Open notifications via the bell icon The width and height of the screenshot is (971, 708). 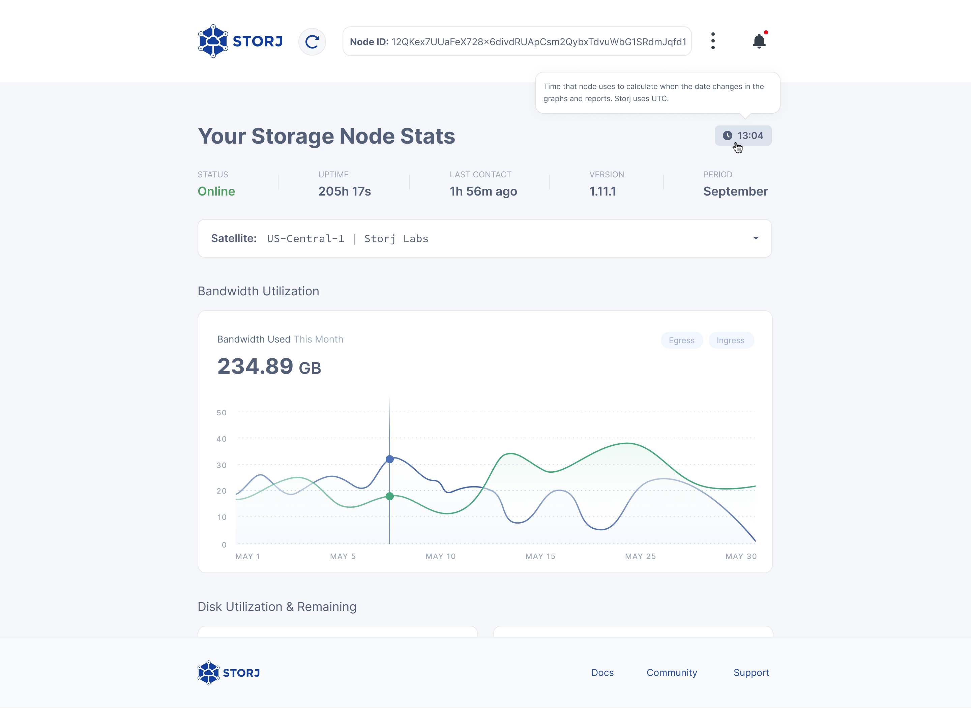759,41
